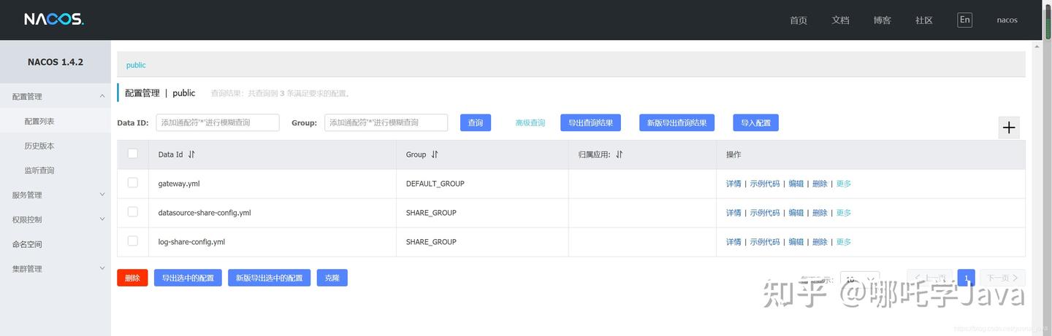
Task: Switch language with the En button
Action: (965, 20)
